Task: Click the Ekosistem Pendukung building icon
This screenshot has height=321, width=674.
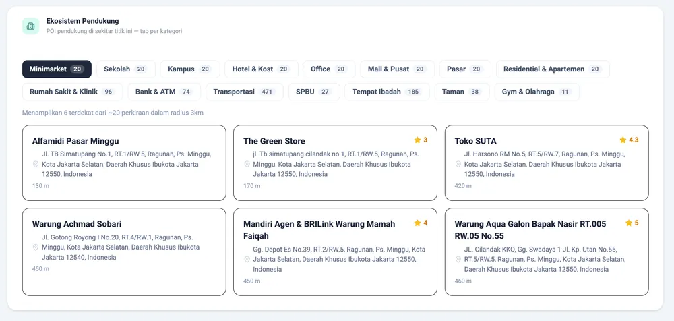Action: click(30, 26)
